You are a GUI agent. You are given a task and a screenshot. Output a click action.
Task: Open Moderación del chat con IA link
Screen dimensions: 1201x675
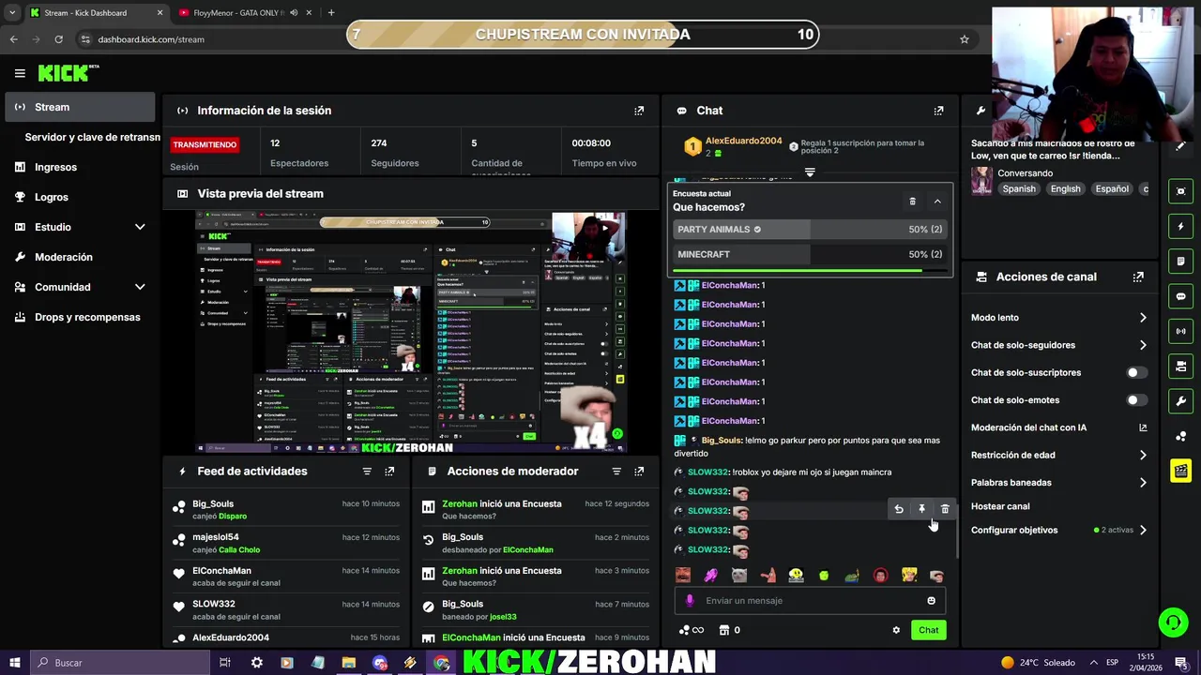[1058, 427]
